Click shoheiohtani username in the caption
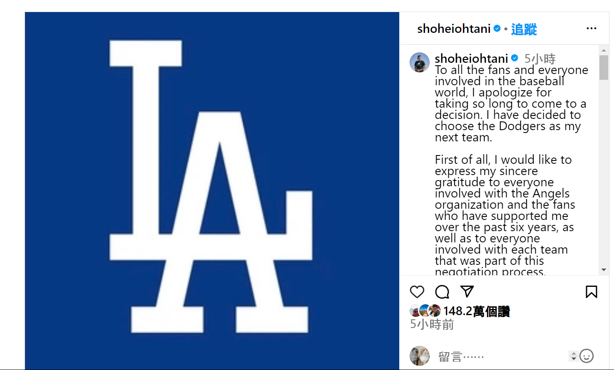The image size is (614, 370). coord(471,58)
